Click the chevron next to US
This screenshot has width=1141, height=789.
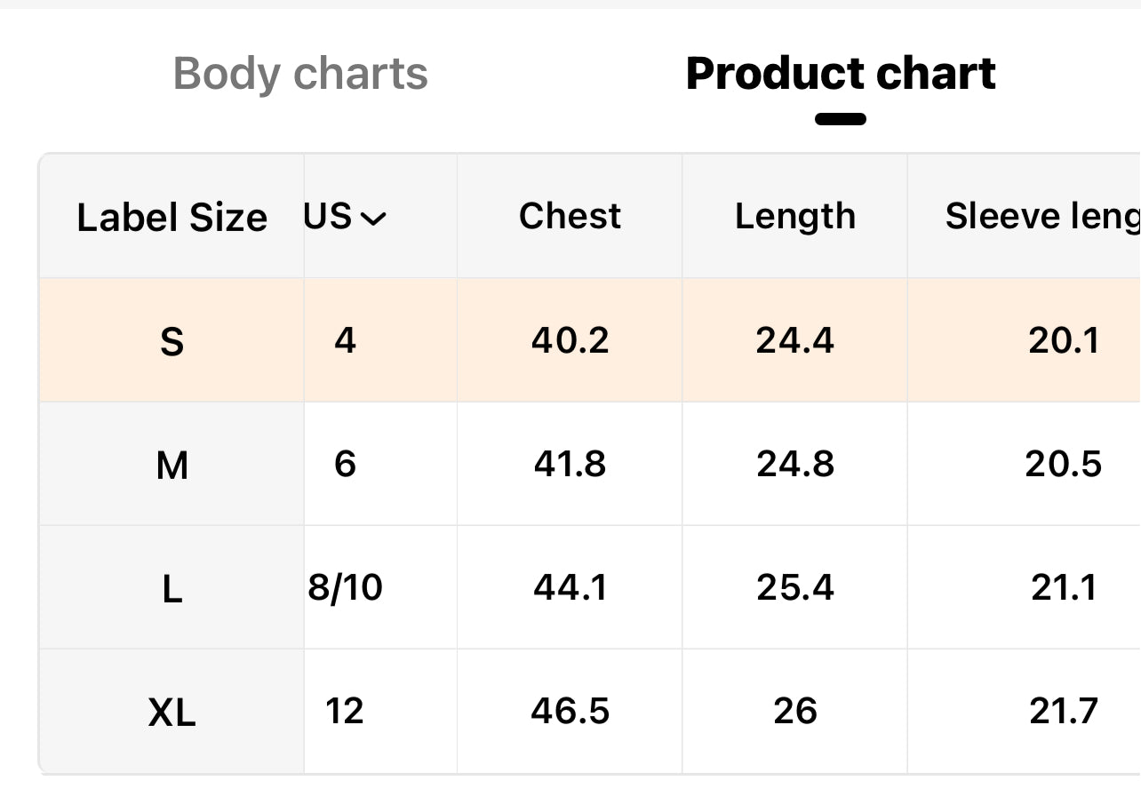point(373,219)
